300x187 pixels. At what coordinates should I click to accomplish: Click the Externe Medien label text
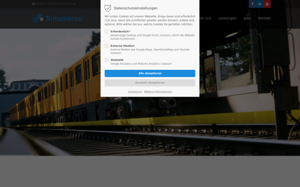(122, 46)
